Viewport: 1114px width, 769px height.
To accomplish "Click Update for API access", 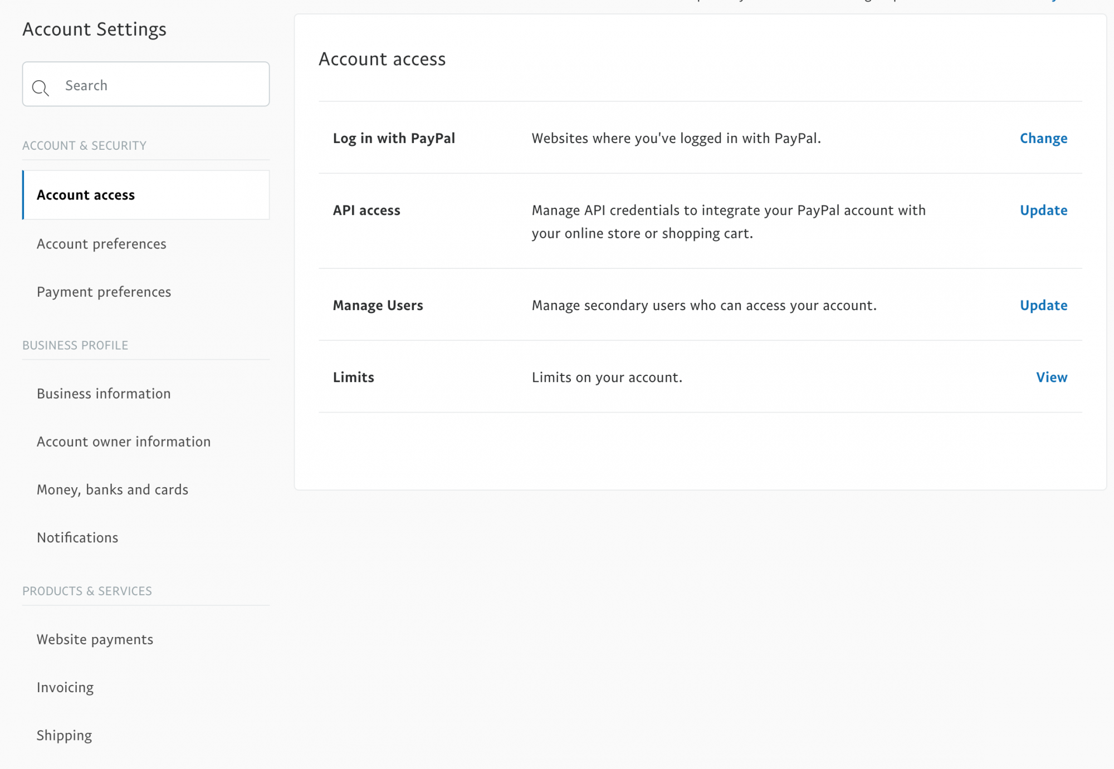I will click(1043, 210).
